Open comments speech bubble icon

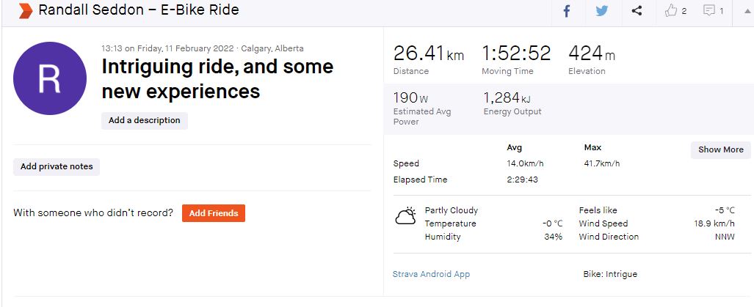[709, 11]
